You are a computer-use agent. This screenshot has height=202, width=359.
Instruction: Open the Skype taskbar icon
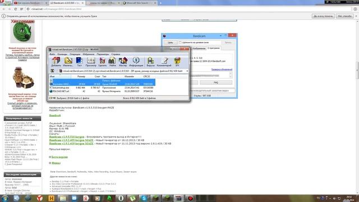click(x=144, y=198)
